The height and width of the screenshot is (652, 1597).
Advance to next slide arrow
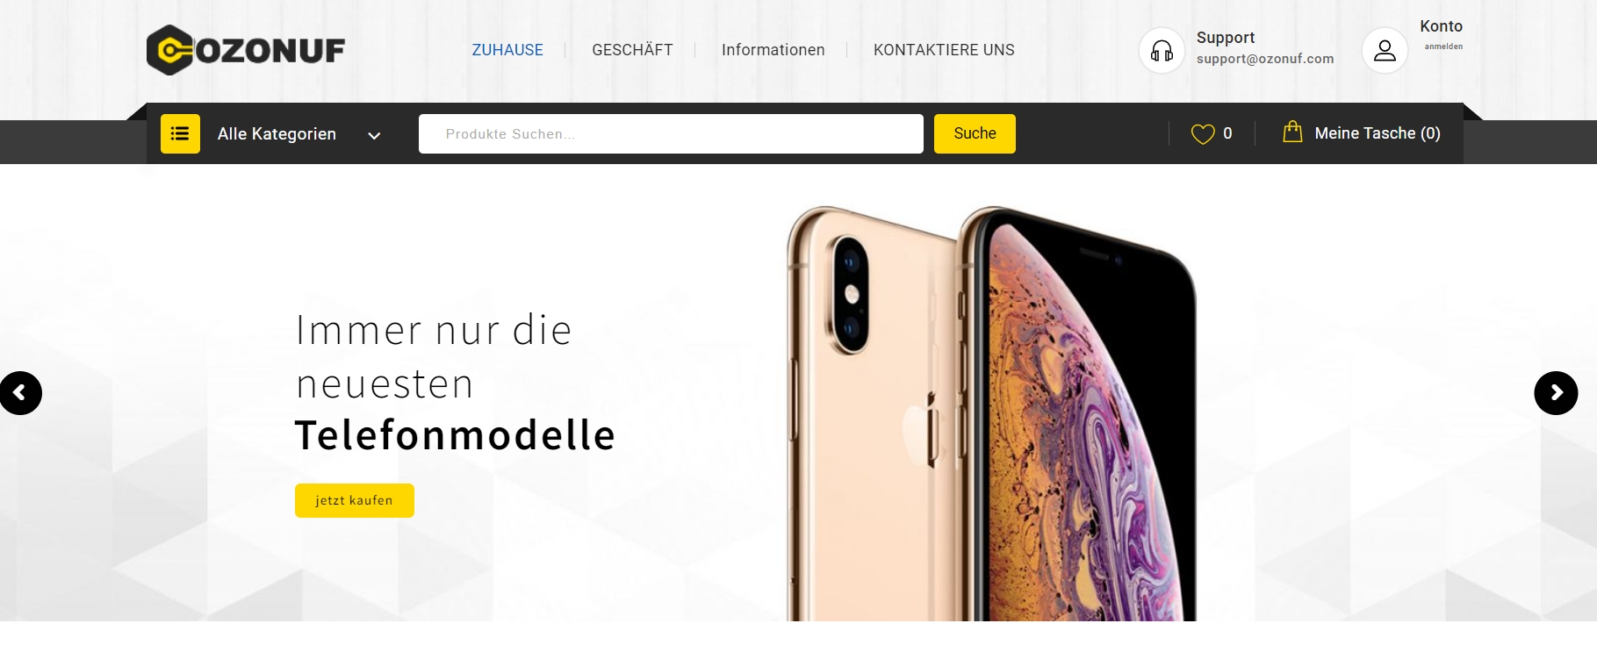point(1556,393)
